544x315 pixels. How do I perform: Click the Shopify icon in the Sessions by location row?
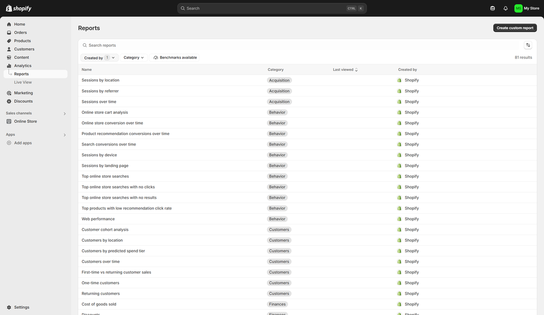(399, 80)
